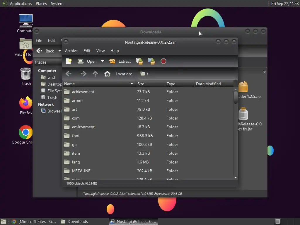Viewport: 300px width, 225px height.
Task: Switch to Minecraft Files Chrome taskbar item
Action: (34, 221)
